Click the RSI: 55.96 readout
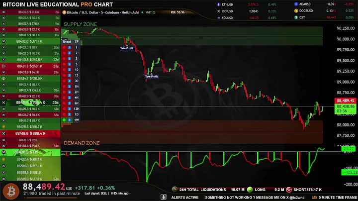The height and width of the screenshot is (201, 358). pyautogui.click(x=178, y=12)
